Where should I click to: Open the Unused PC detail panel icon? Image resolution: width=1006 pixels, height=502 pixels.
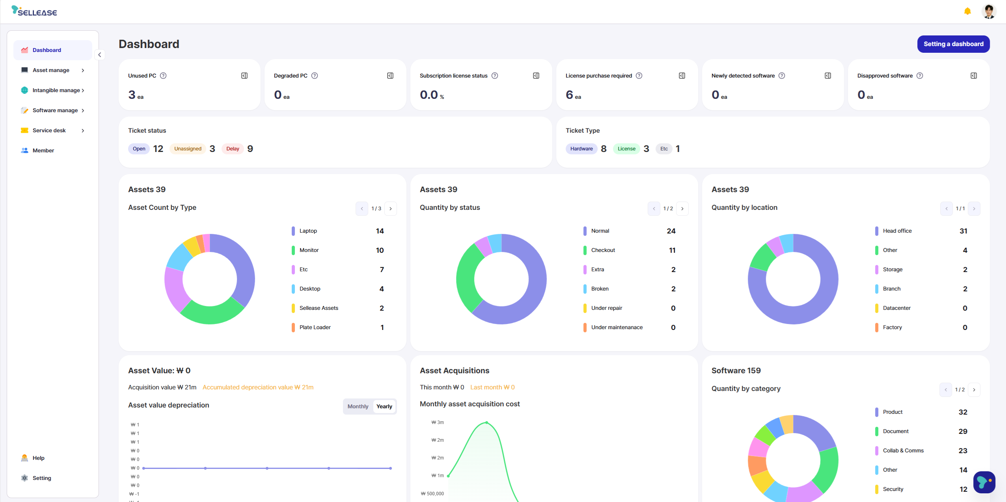click(244, 76)
